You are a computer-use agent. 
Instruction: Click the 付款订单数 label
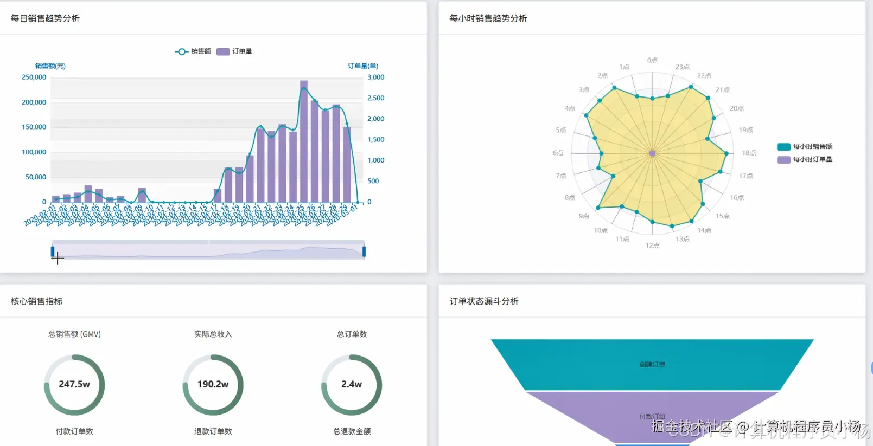(x=74, y=431)
